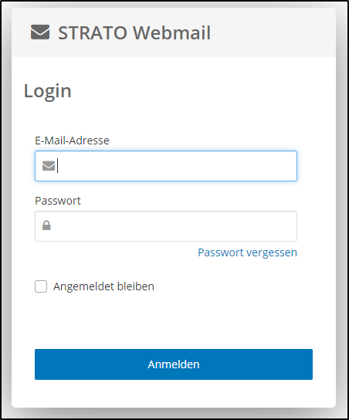Start password recovery via Passwort vergessen
Viewport: 349px width, 420px height.
coord(248,252)
